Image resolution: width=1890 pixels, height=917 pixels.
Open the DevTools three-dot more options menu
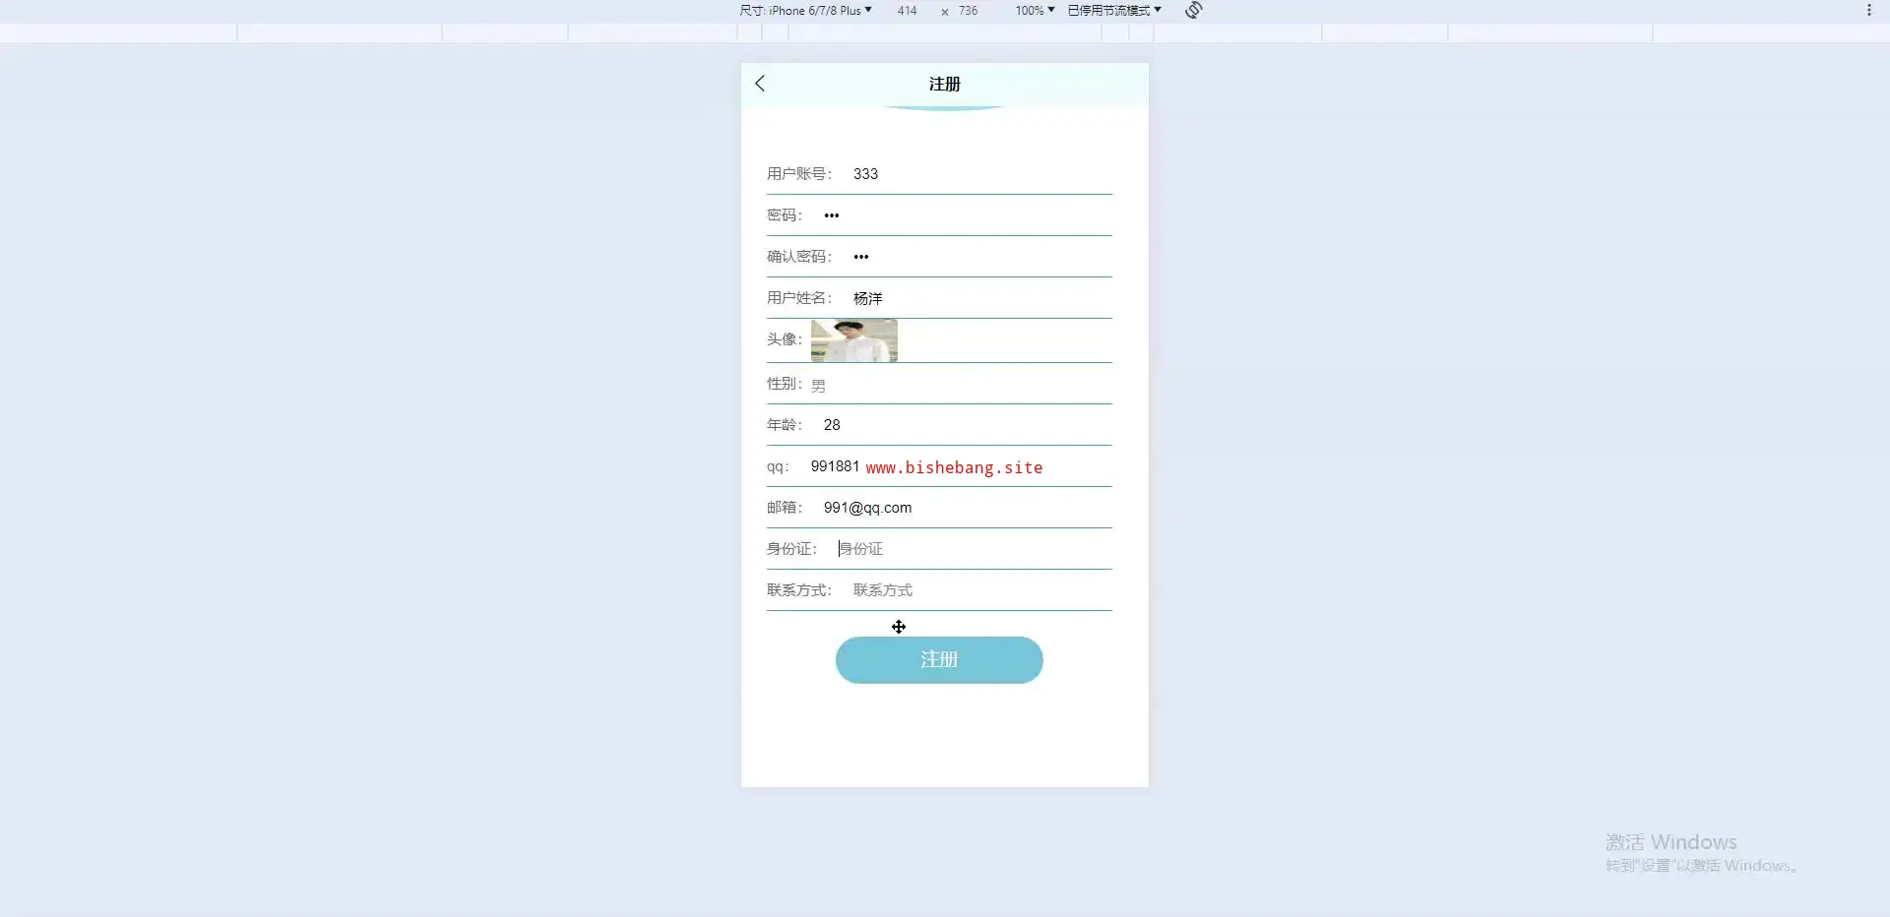tap(1868, 10)
